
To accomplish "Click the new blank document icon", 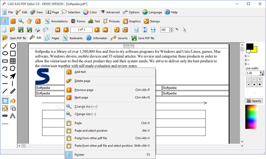I will tap(4, 30).
